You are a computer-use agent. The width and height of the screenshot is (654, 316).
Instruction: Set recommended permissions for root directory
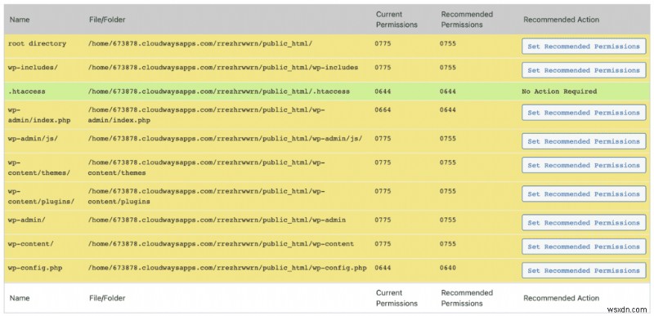pyautogui.click(x=584, y=47)
